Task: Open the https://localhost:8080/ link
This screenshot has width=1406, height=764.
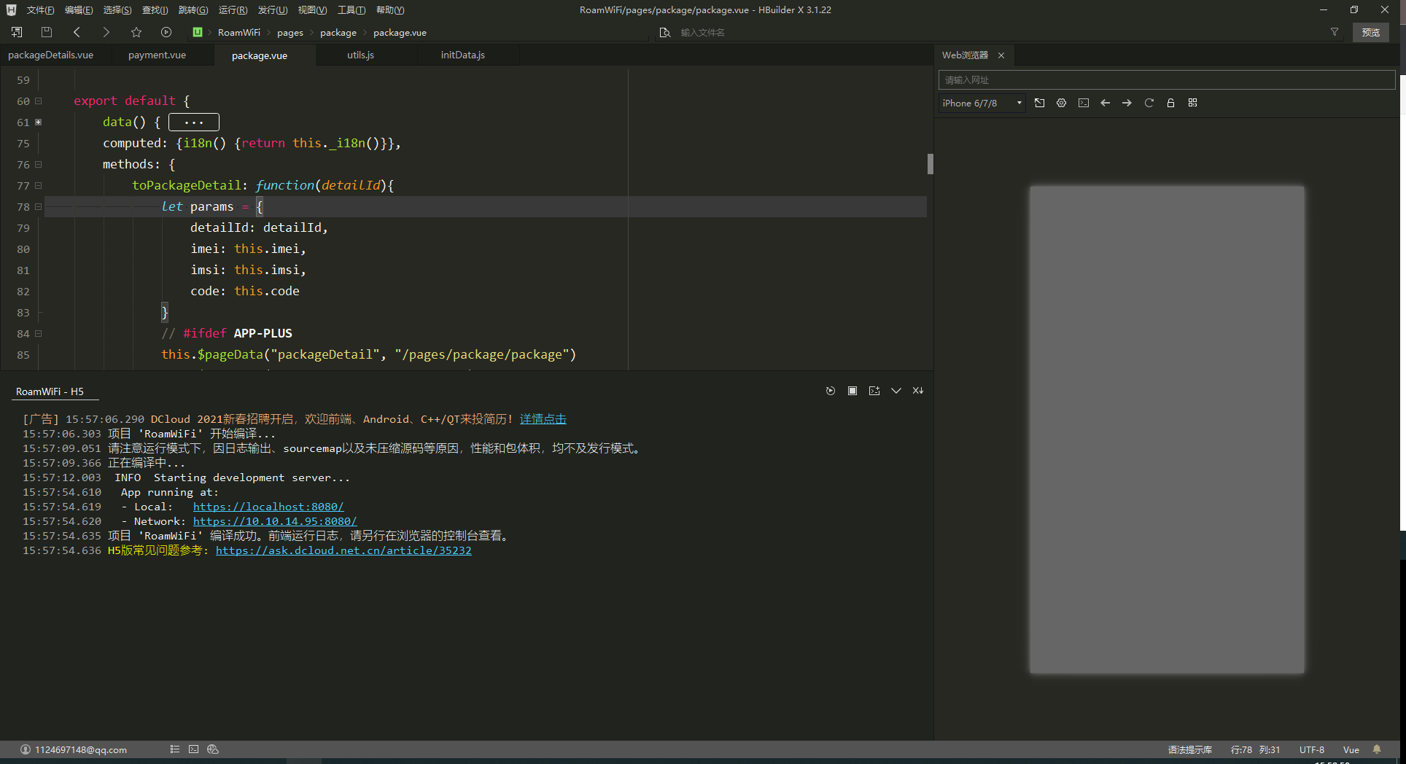Action: click(x=268, y=507)
